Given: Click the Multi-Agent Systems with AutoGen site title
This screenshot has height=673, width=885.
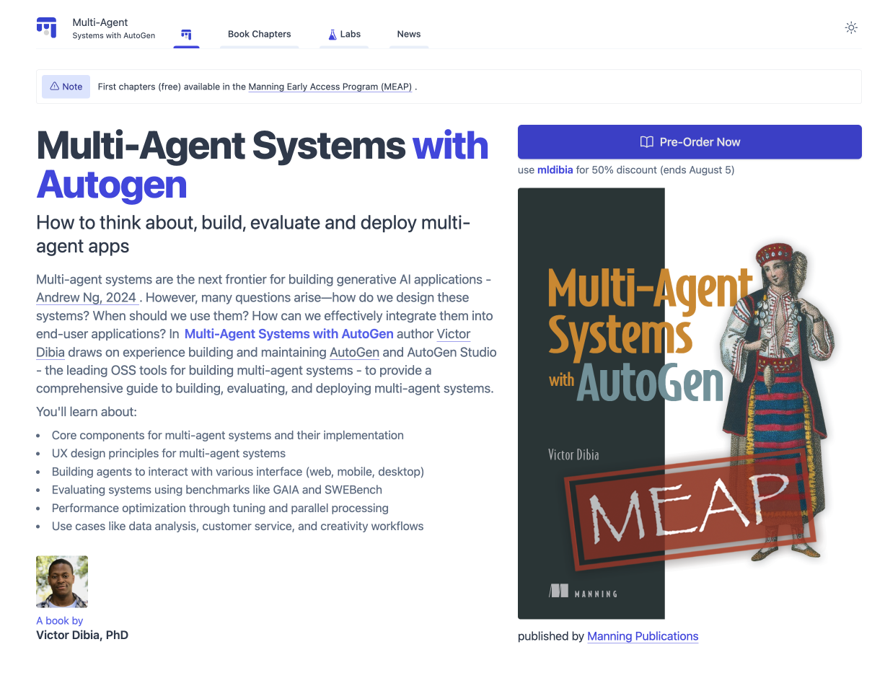Looking at the screenshot, I should coord(113,28).
